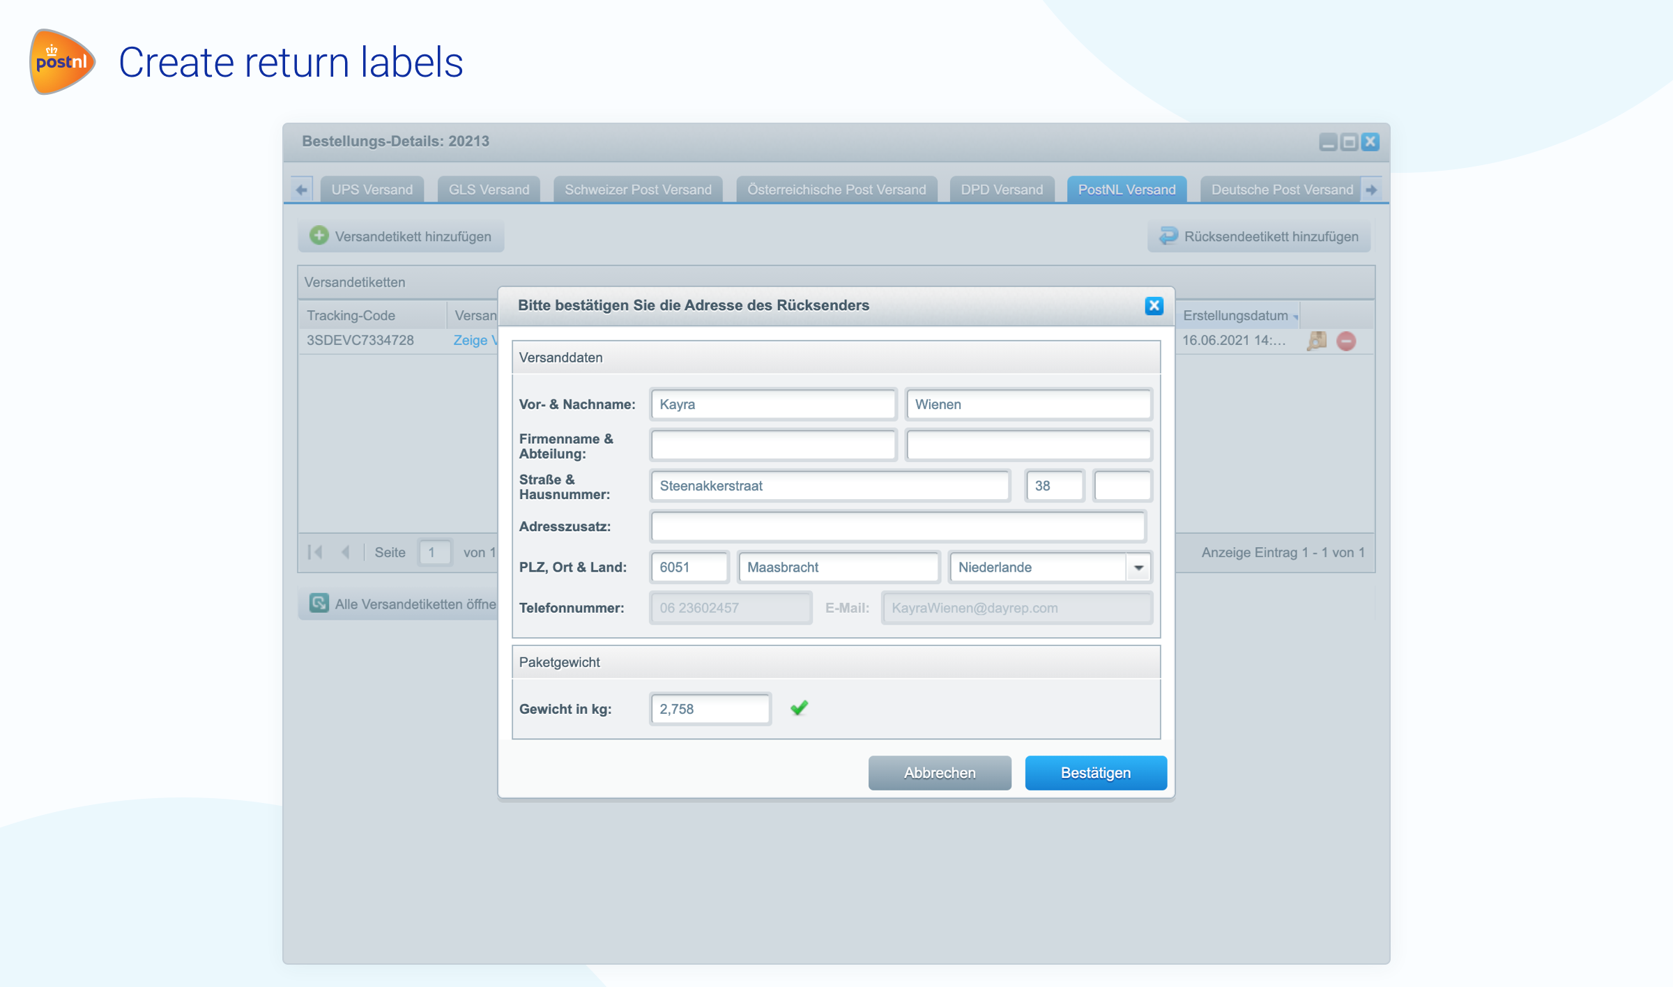
Task: Close the Bestellungs-Details window
Action: click(1370, 142)
